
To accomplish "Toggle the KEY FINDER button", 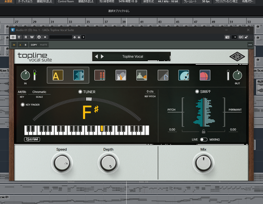I will point(23,105).
